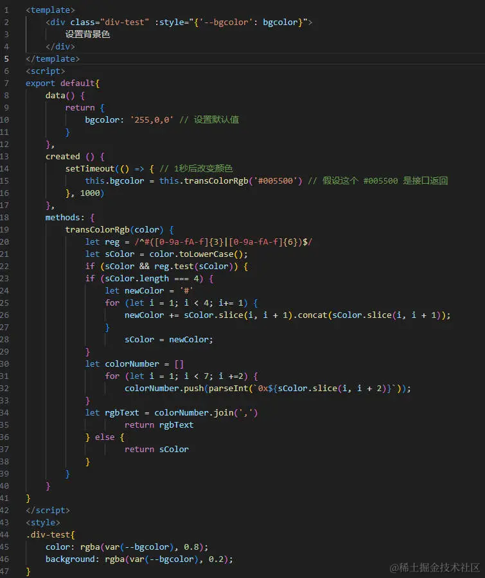The width and height of the screenshot is (485, 578).
Task: Click the string '255,0,0' default value
Action: (152, 120)
